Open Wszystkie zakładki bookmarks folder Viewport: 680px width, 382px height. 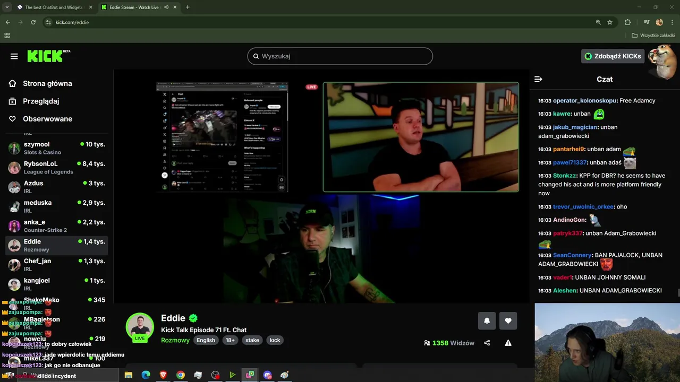tap(653, 36)
